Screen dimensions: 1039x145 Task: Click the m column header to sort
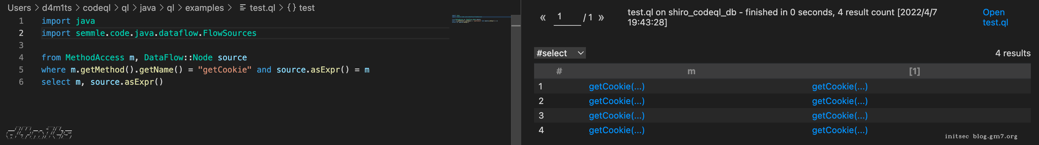(691, 71)
